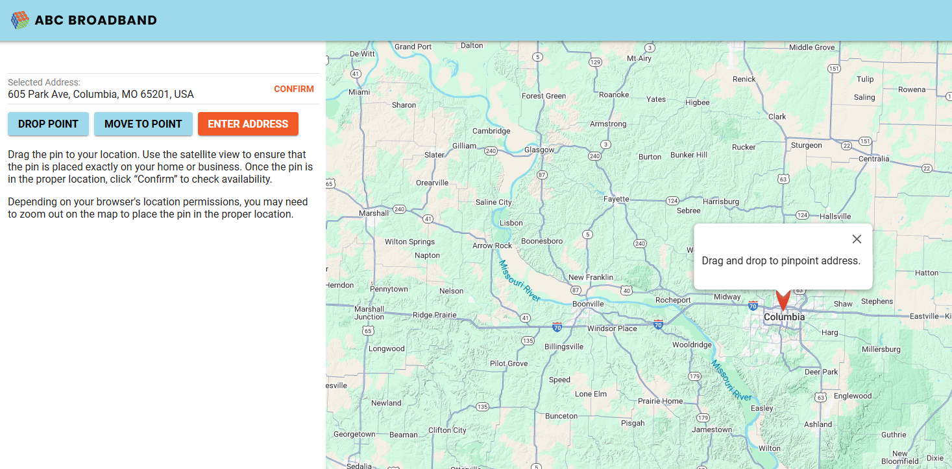Click the New Franklin label
Viewport: 952px width, 469px height.
click(x=591, y=277)
